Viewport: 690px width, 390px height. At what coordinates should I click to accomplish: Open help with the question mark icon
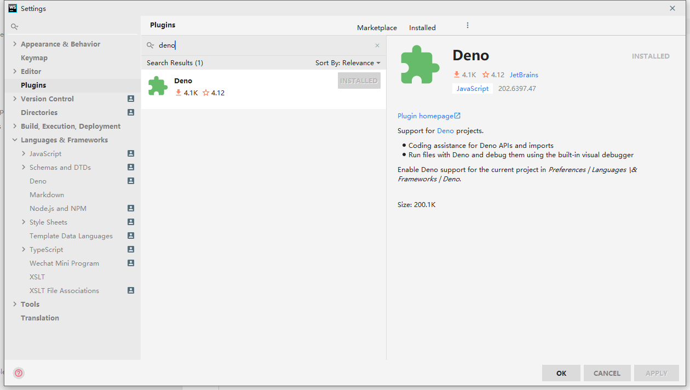[19, 373]
